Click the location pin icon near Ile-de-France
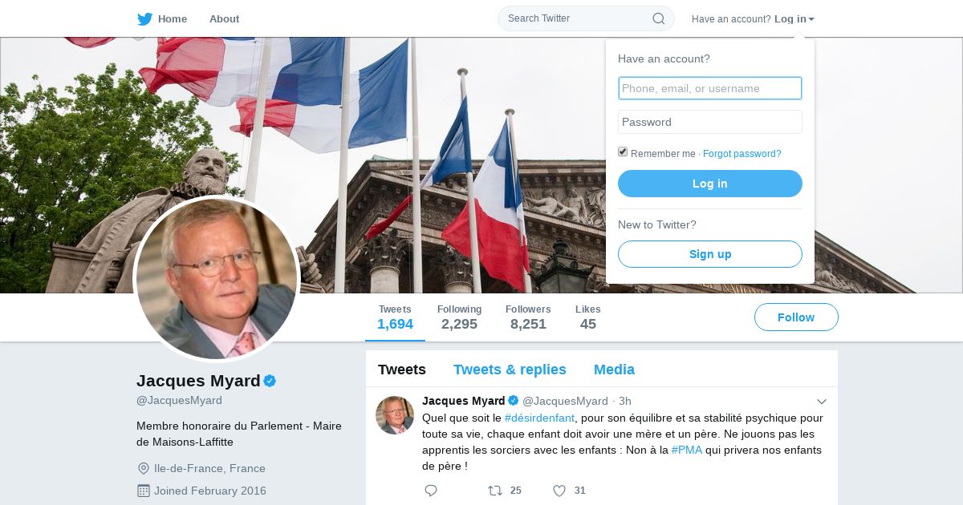This screenshot has height=505, width=963. (144, 469)
